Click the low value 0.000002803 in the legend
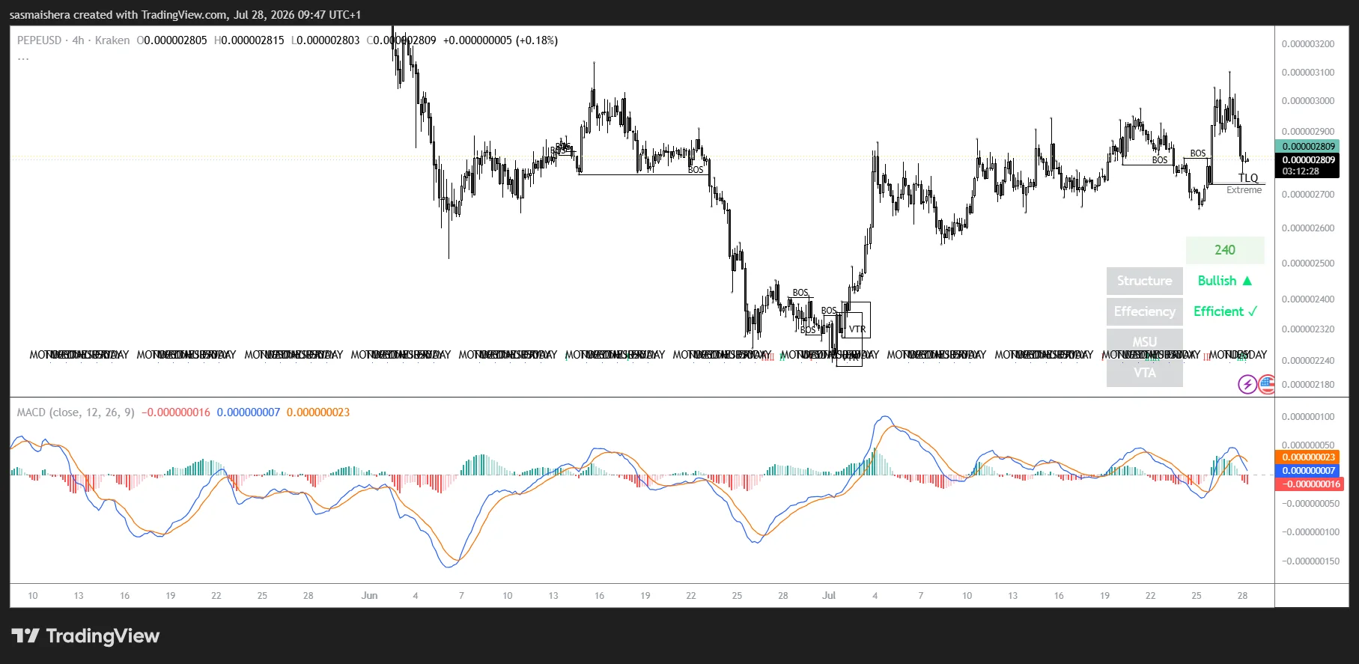 [x=328, y=40]
